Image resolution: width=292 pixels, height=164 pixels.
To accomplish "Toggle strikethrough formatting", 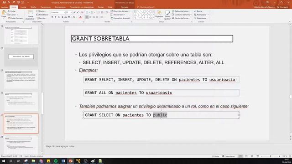I will pyautogui.click(x=66, y=17).
